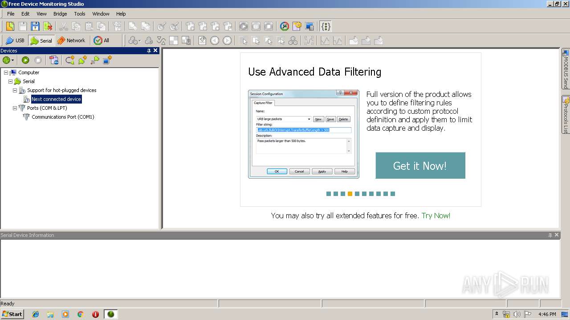Click the Session Configuration screenshot thumbnail

[x=304, y=134]
